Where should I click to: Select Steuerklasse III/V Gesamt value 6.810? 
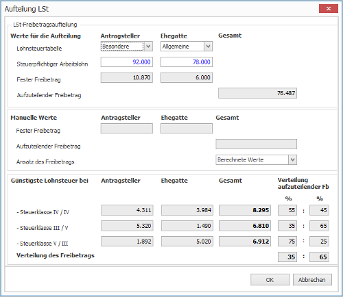[x=245, y=226]
